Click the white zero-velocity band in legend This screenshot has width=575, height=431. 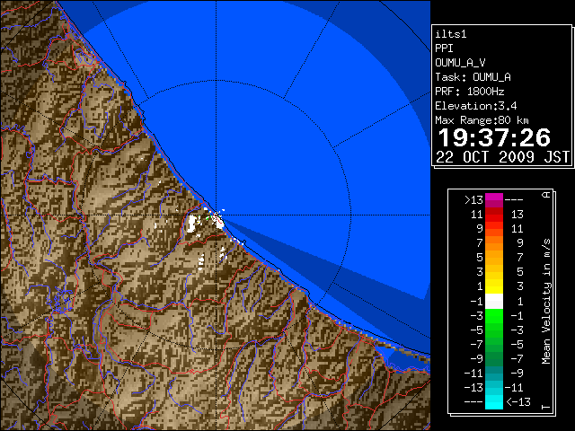494,302
